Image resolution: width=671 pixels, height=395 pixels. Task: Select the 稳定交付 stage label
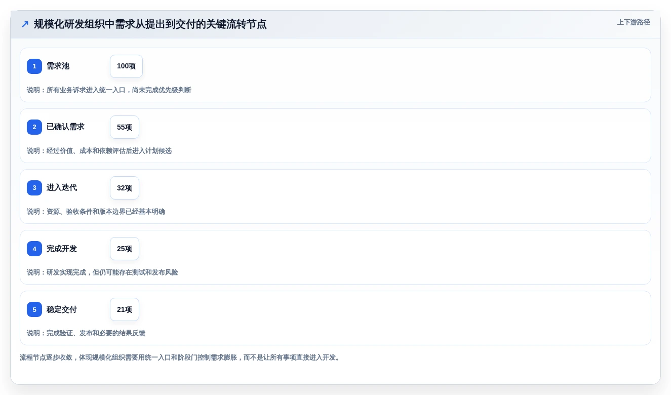click(x=62, y=309)
